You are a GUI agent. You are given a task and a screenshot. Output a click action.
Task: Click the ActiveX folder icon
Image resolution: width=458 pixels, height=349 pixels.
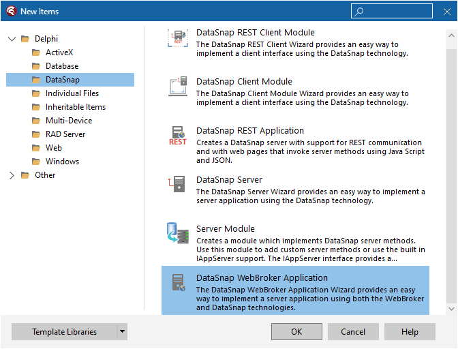[36, 52]
